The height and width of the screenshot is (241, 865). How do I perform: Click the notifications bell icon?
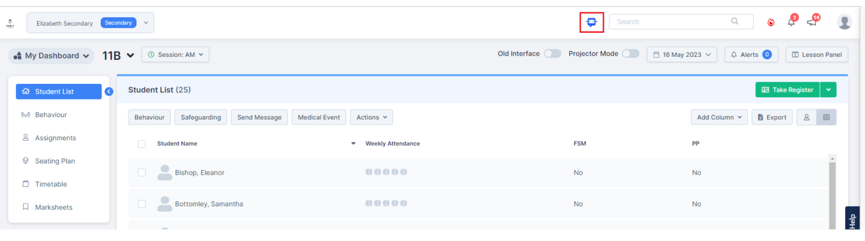791,23
